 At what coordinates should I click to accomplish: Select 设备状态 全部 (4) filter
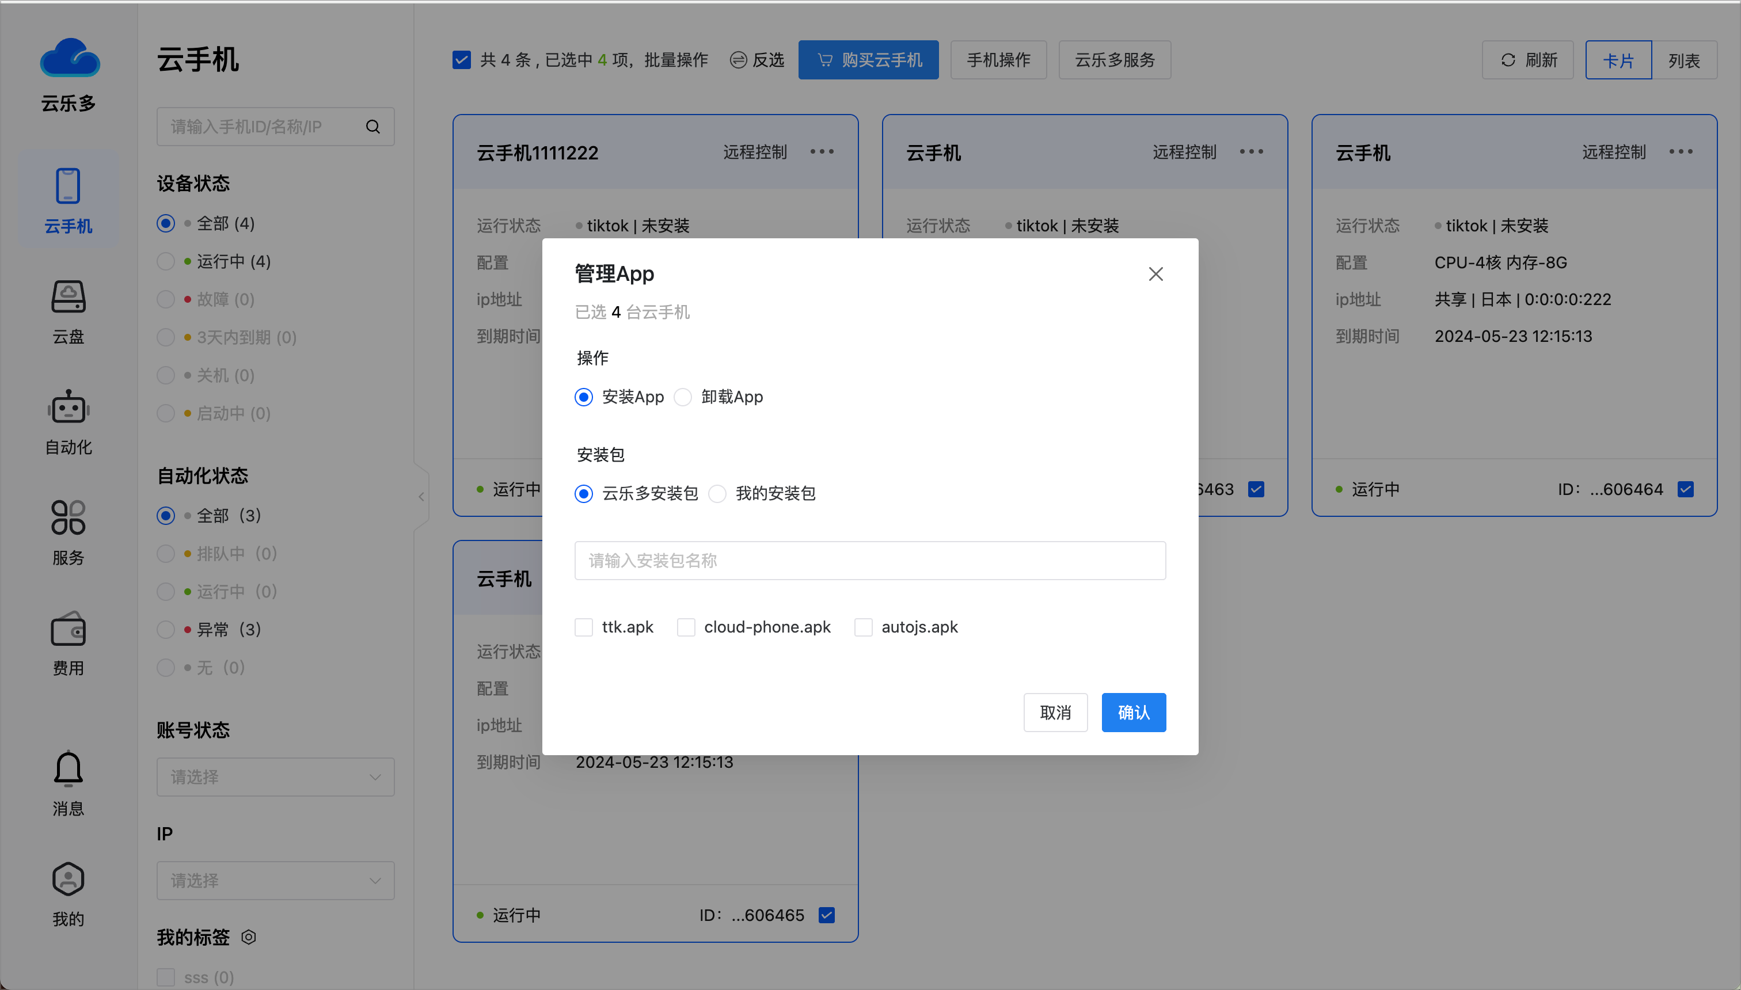click(x=165, y=223)
